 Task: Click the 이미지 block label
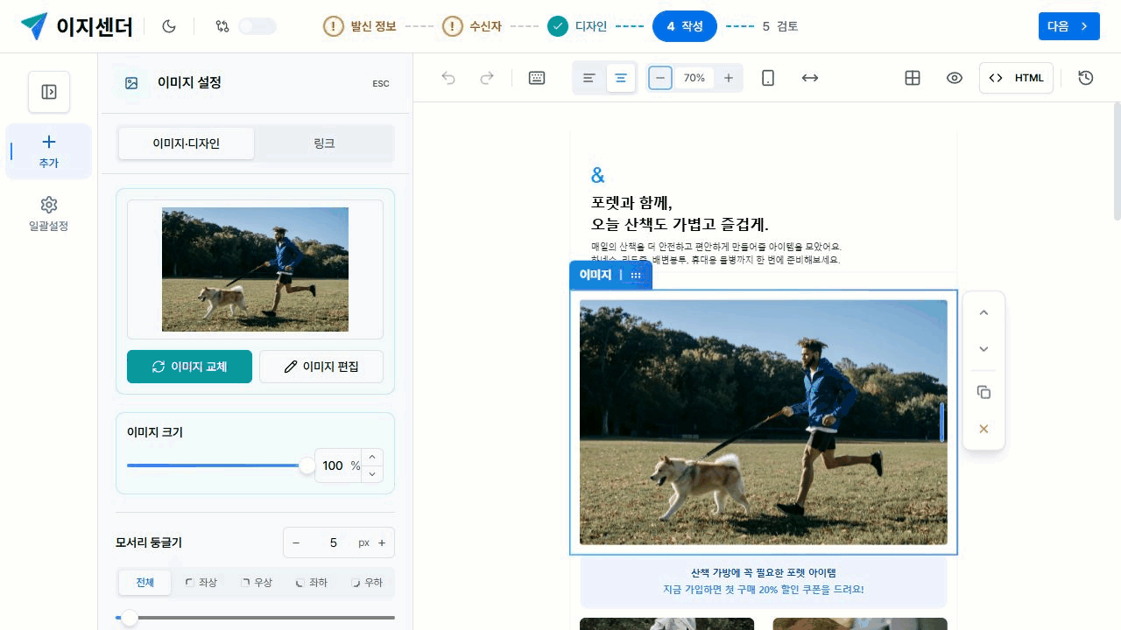[x=596, y=275]
